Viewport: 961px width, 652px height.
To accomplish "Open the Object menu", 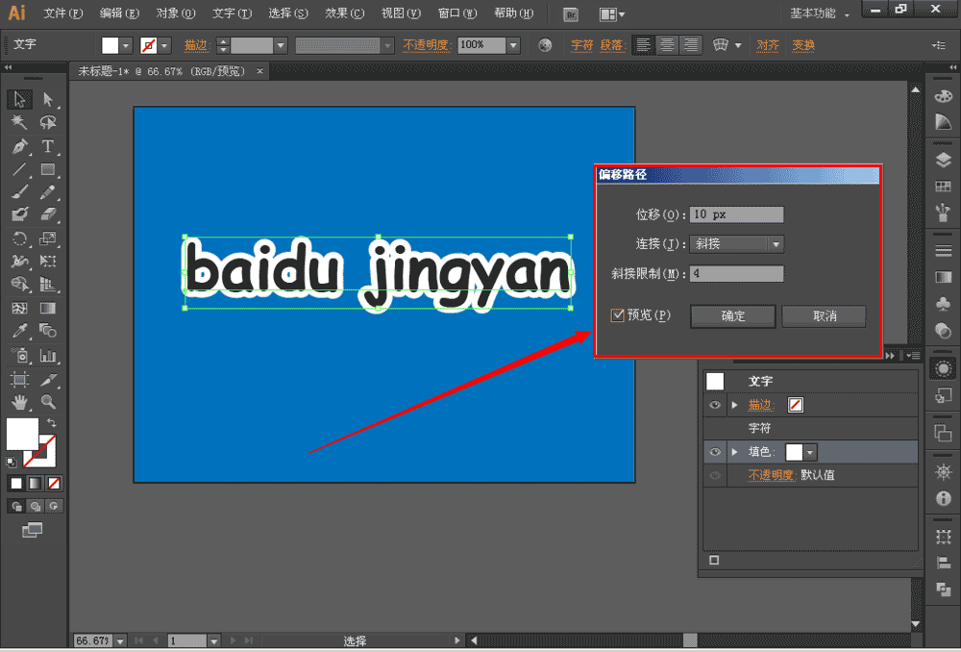I will [x=175, y=13].
